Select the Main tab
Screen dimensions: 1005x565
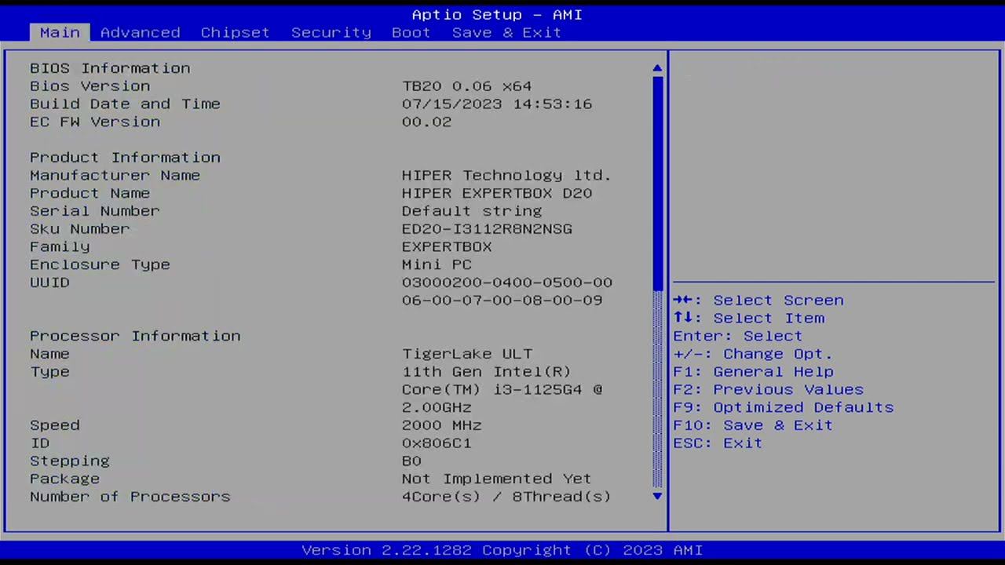tap(60, 32)
